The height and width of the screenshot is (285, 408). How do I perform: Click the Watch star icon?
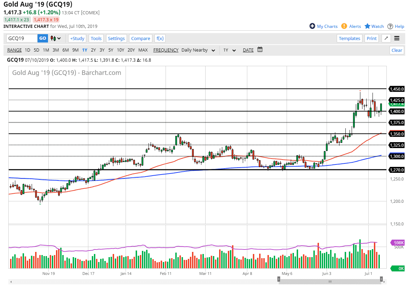pyautogui.click(x=367, y=26)
